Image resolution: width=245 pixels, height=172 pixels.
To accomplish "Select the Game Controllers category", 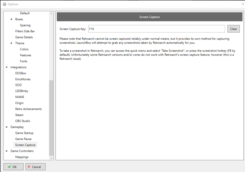I will pos(22,151).
